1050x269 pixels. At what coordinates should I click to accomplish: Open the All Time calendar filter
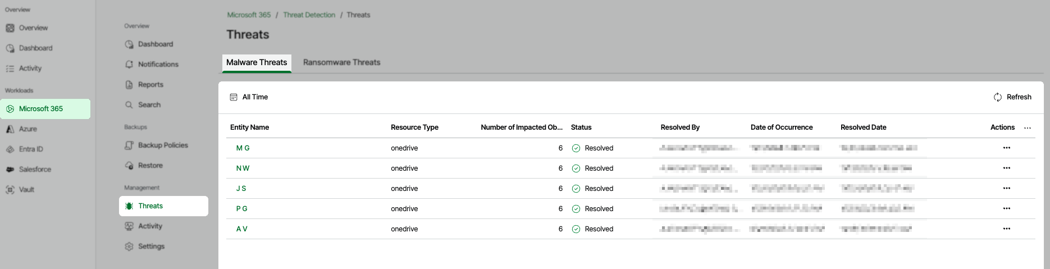tap(249, 97)
